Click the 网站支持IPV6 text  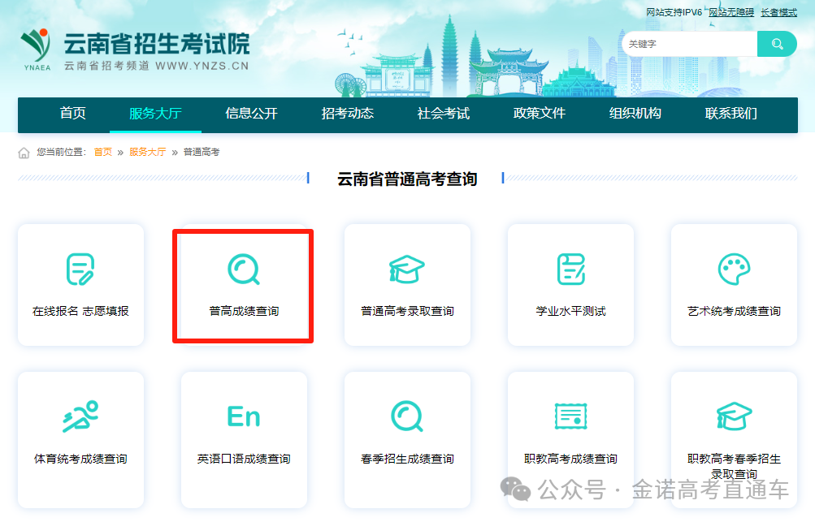pos(674,12)
